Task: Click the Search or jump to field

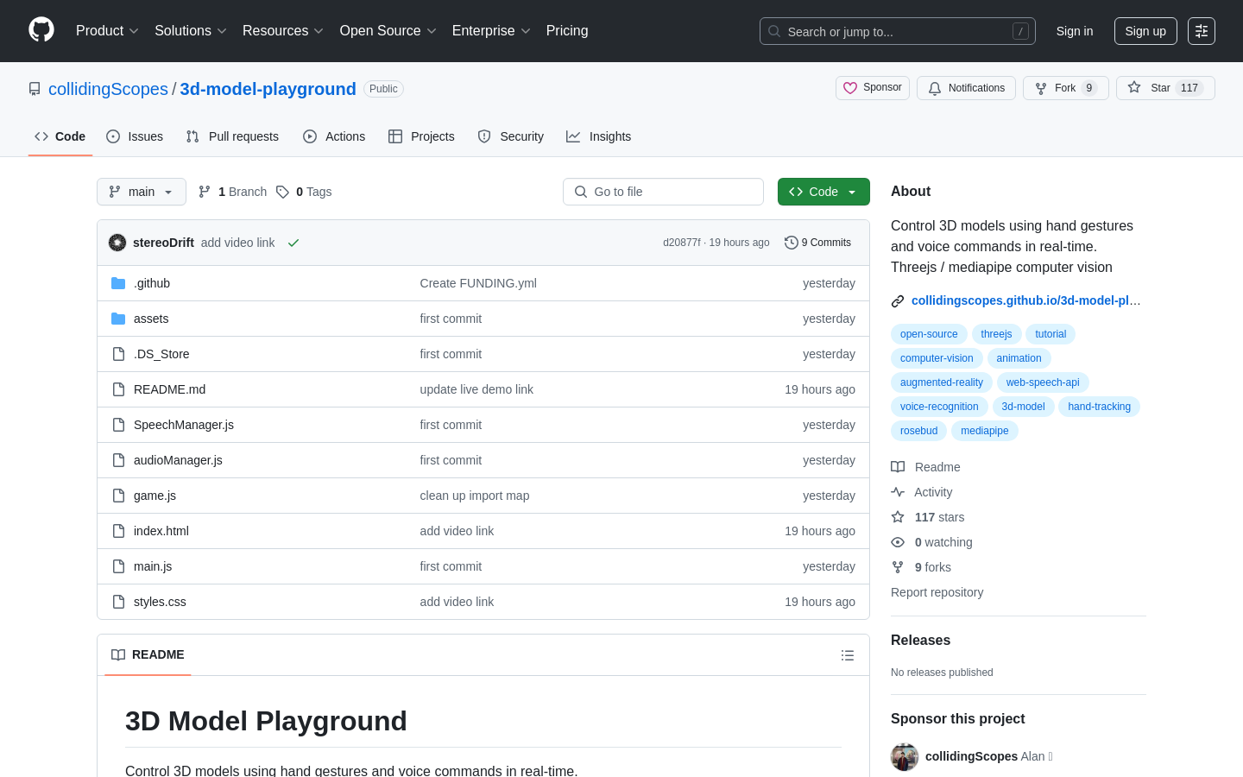Action: point(898,31)
